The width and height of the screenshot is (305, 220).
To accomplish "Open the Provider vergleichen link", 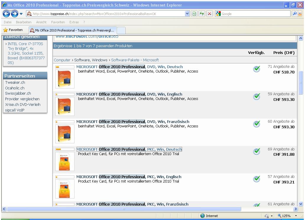I will tap(22, 99).
